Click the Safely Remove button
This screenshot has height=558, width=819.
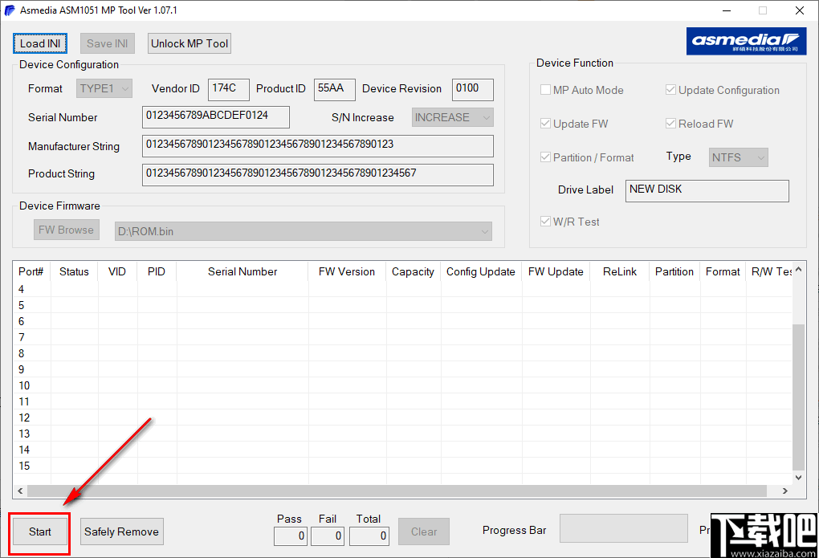point(121,532)
